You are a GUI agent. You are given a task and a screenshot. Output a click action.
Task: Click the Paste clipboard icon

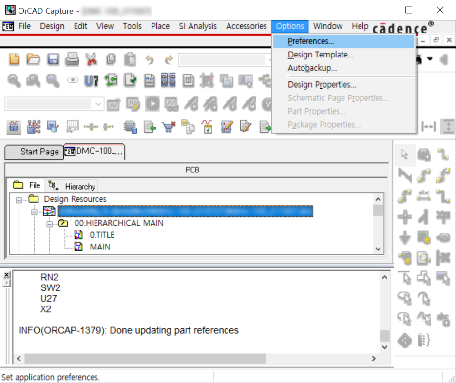[x=130, y=59]
